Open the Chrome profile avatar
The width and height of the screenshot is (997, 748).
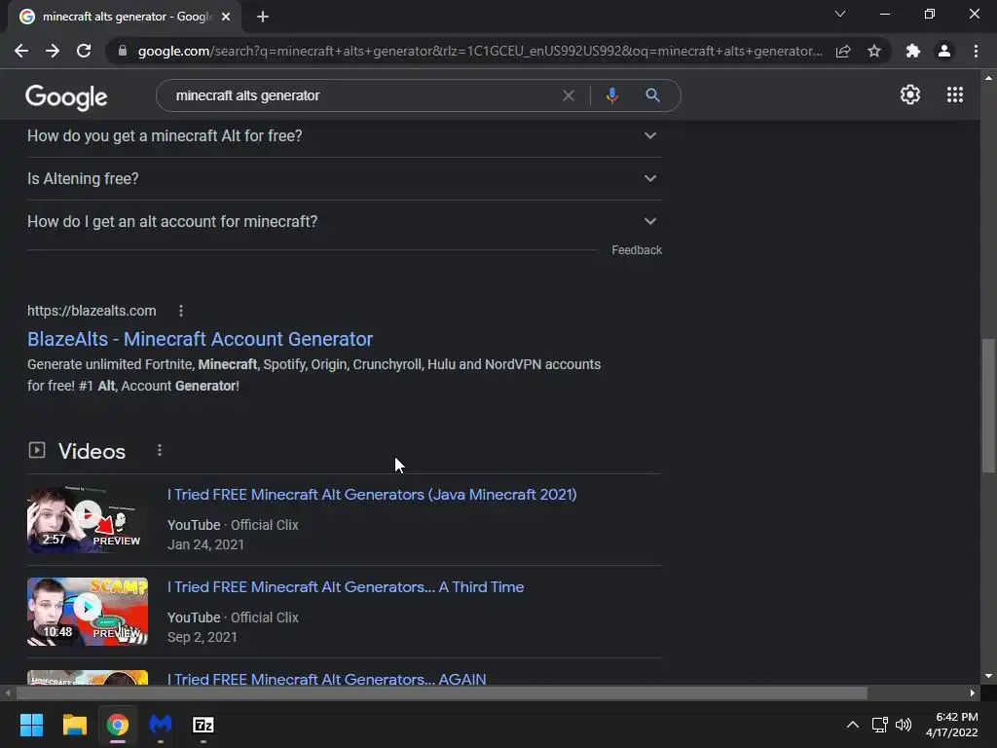pyautogui.click(x=944, y=51)
